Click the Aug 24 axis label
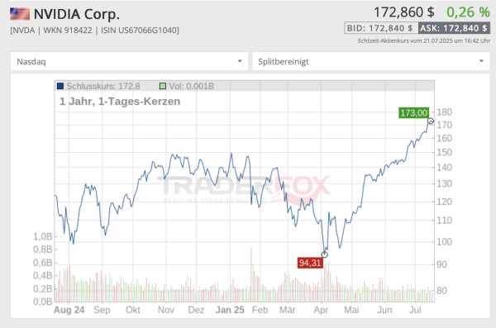This screenshot has height=328, width=496. pyautogui.click(x=69, y=310)
